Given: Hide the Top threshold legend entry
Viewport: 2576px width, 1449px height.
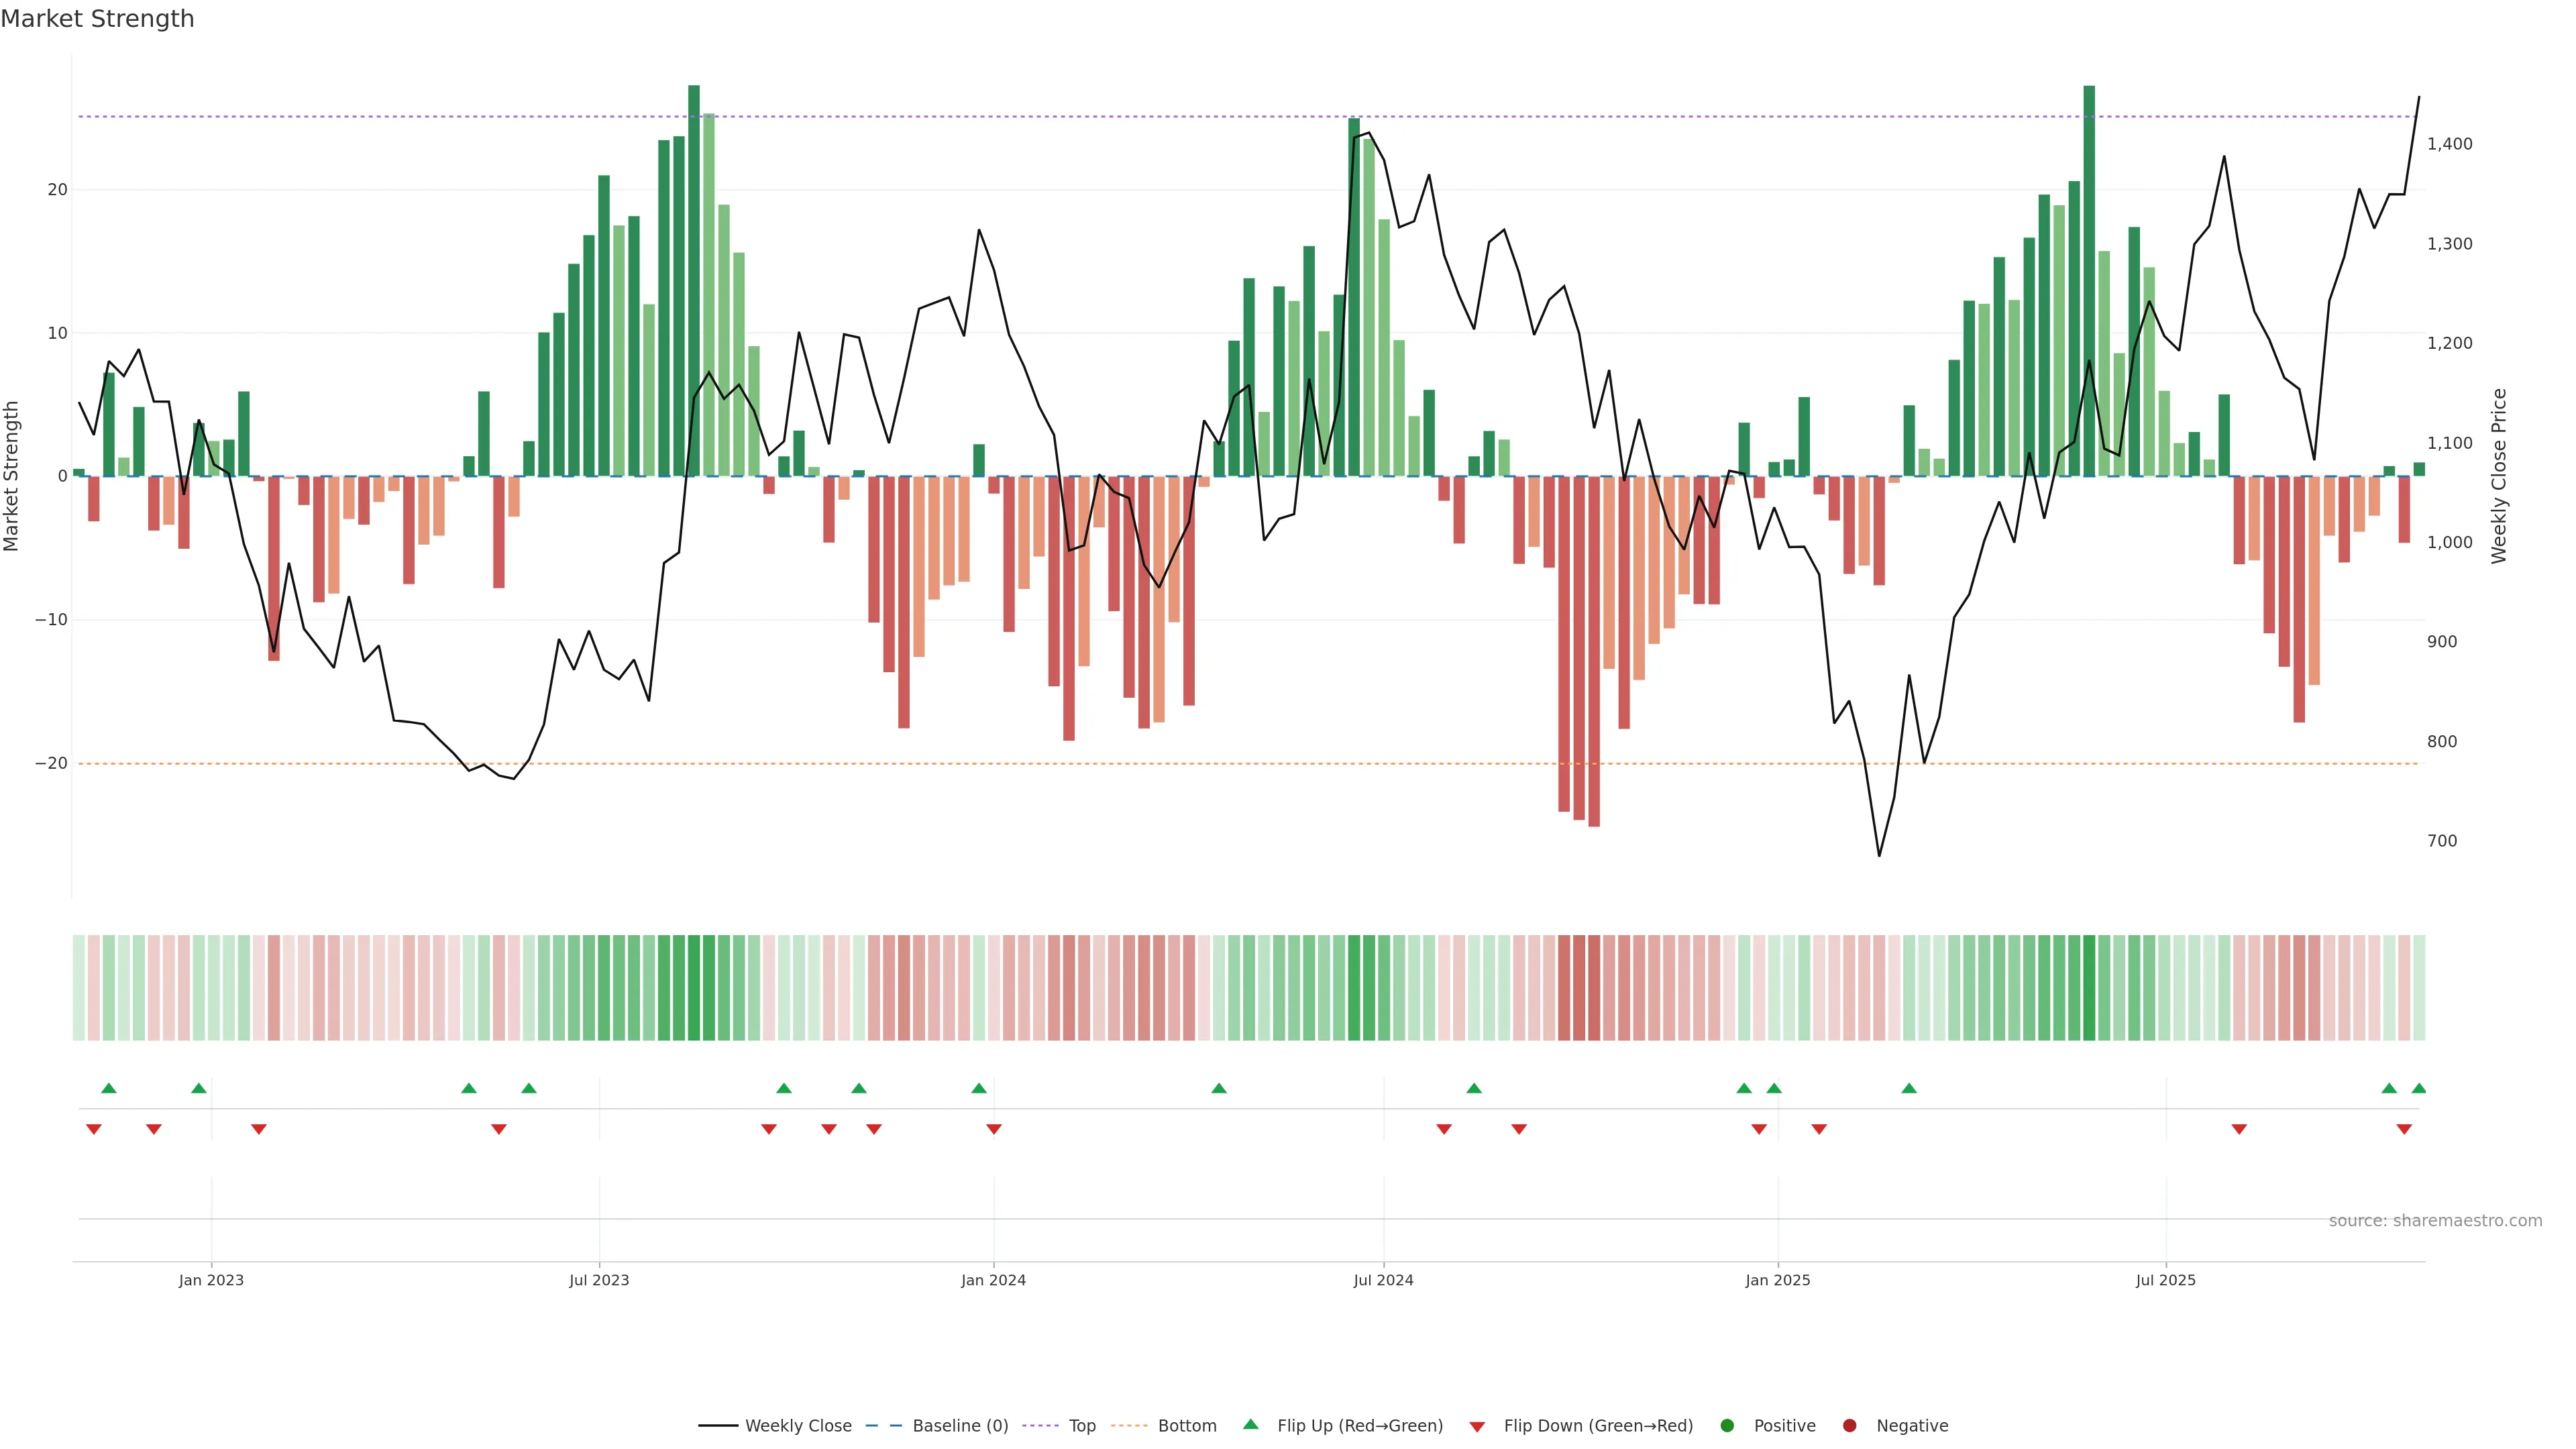Looking at the screenshot, I should pyautogui.click(x=1082, y=1426).
